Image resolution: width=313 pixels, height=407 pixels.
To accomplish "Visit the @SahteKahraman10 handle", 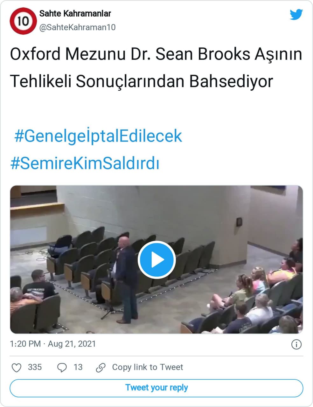I will click(77, 27).
